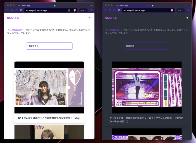Click the lock icon in right window address bar
The width and height of the screenshot is (196, 143).
pos(125,11)
